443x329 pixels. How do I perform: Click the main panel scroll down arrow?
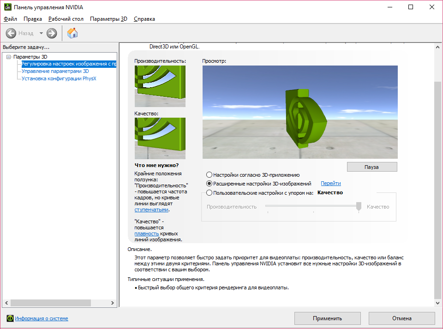(437, 303)
